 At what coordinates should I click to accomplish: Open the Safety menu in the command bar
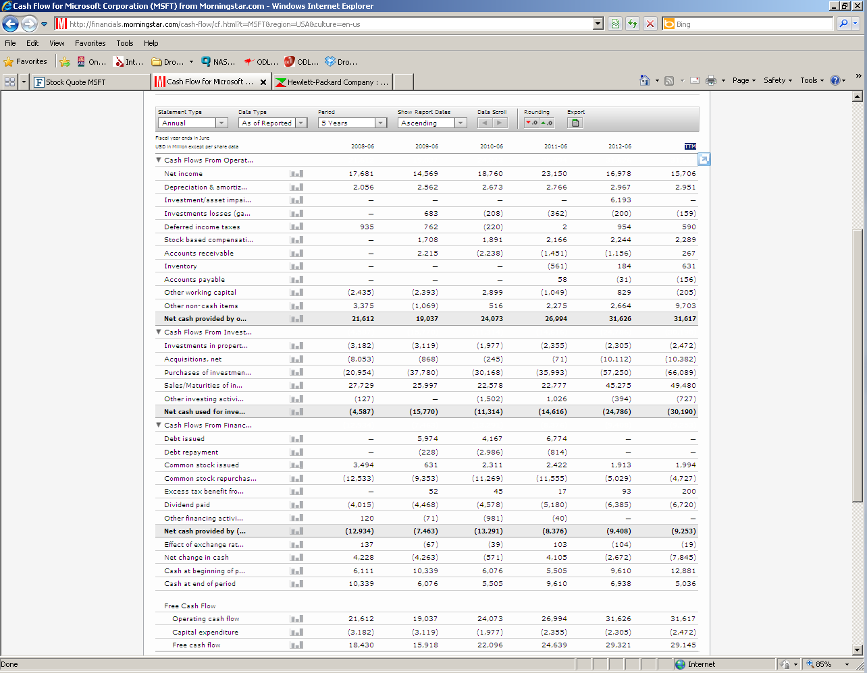coord(778,80)
